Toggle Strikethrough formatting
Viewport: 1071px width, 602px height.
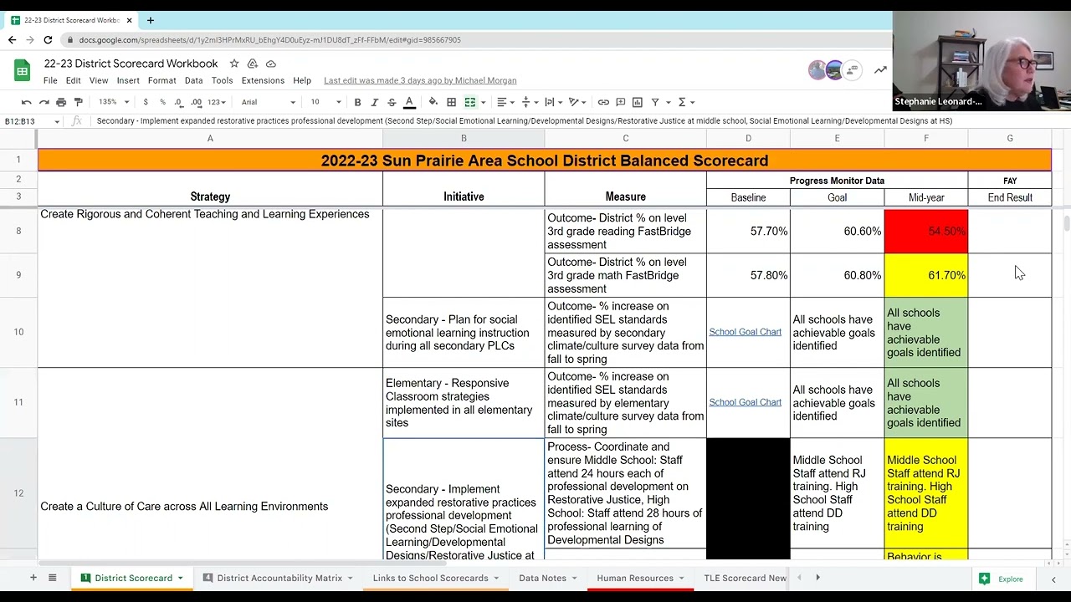(x=392, y=102)
